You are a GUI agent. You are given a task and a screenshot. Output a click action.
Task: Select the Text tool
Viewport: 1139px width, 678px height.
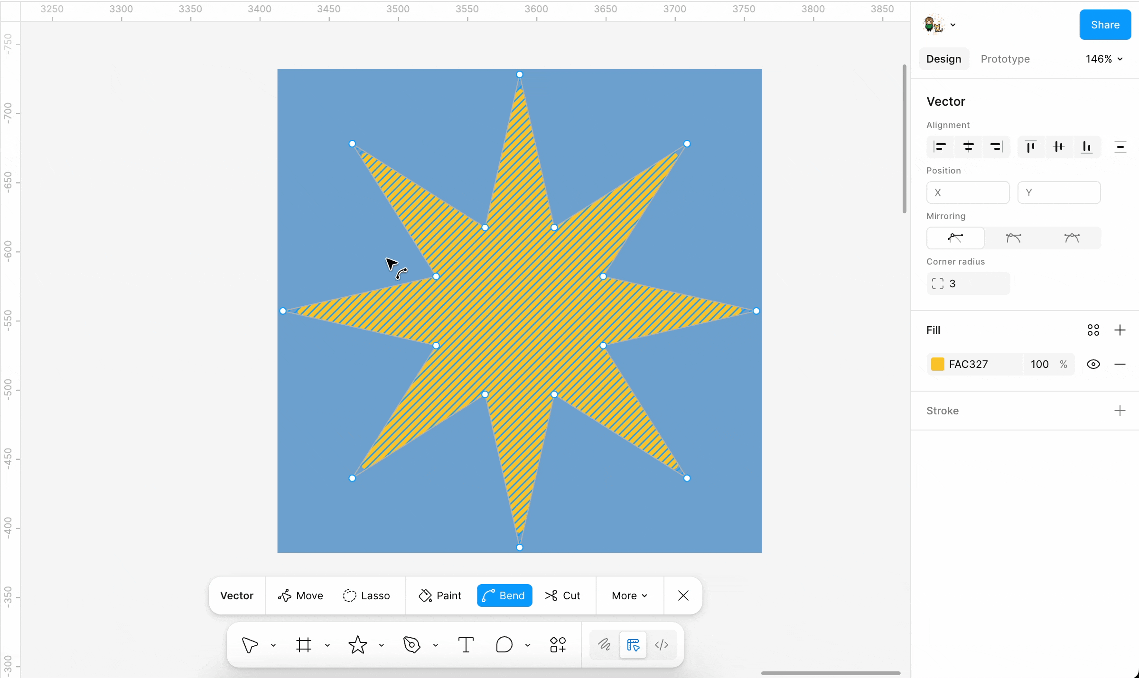tap(465, 644)
